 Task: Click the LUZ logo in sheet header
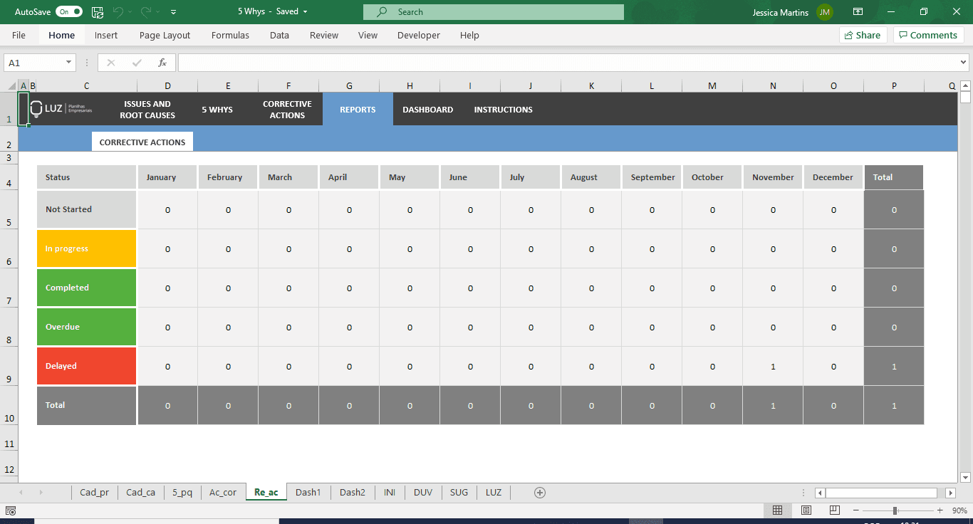61,109
